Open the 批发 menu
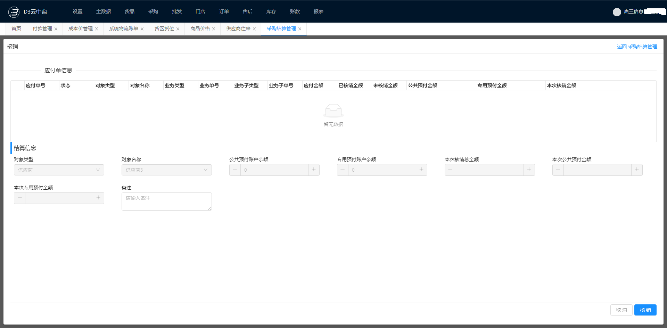The height and width of the screenshot is (328, 667). (x=177, y=11)
